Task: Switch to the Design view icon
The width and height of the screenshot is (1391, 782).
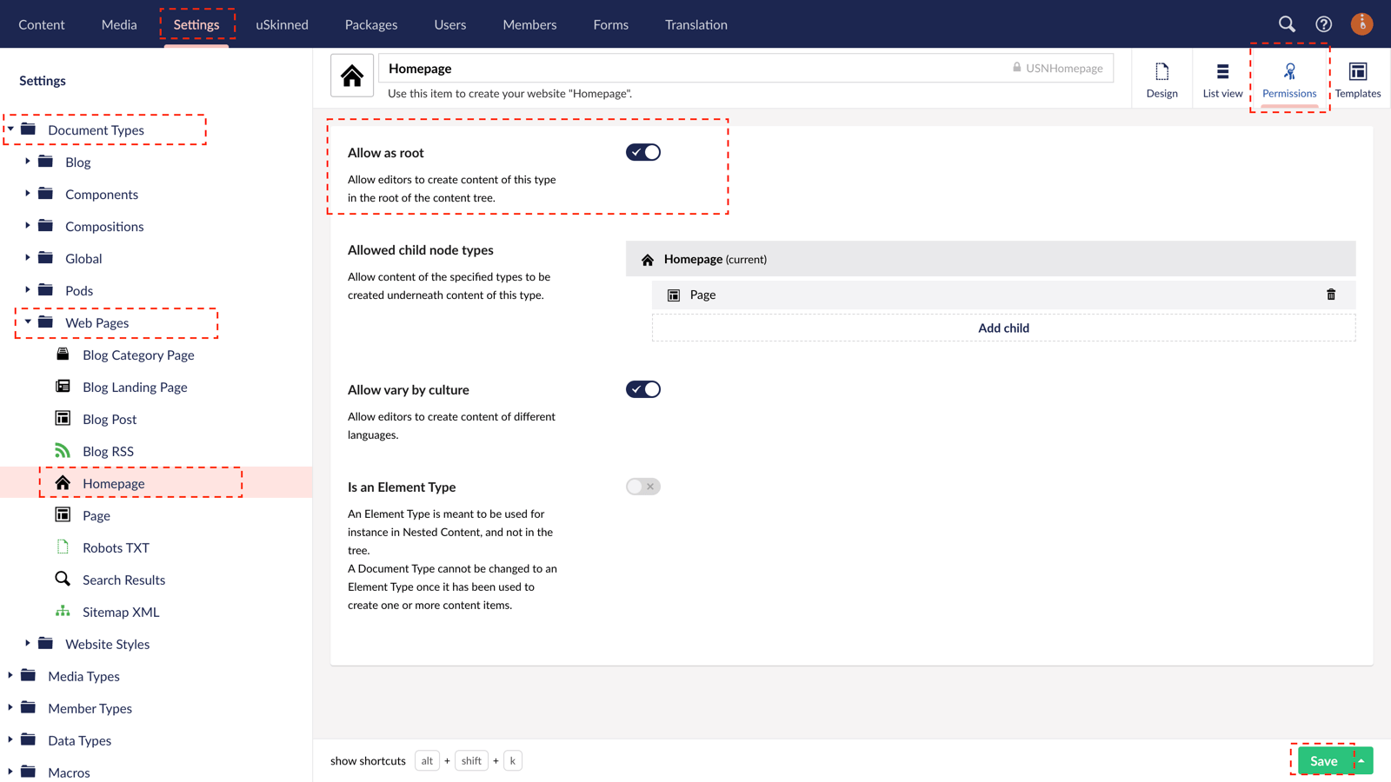Action: point(1161,77)
